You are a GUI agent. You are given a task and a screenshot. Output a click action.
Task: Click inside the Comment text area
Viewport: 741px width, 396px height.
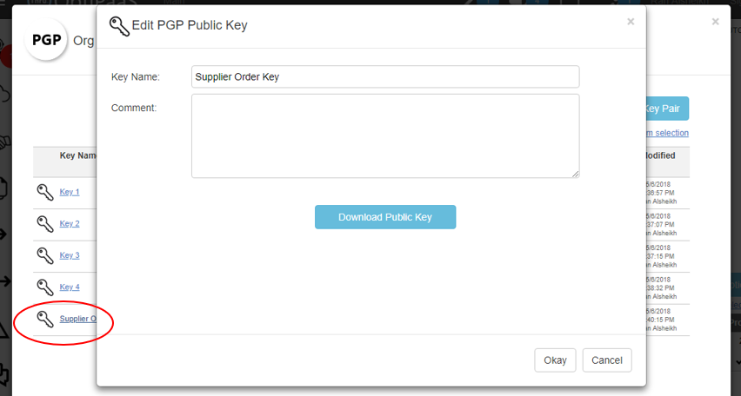(x=385, y=136)
